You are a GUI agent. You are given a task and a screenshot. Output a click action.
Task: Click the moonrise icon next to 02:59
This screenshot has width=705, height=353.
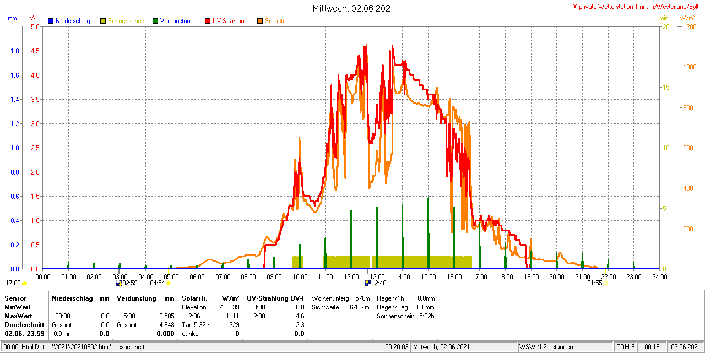[x=119, y=283]
